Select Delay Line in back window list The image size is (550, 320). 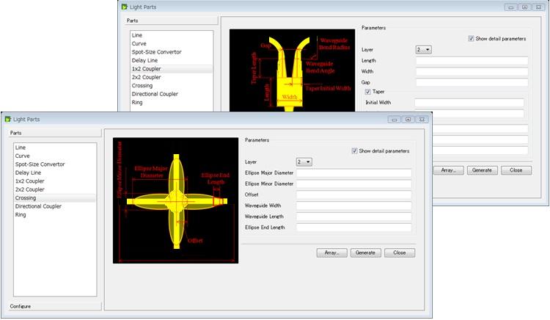point(172,60)
